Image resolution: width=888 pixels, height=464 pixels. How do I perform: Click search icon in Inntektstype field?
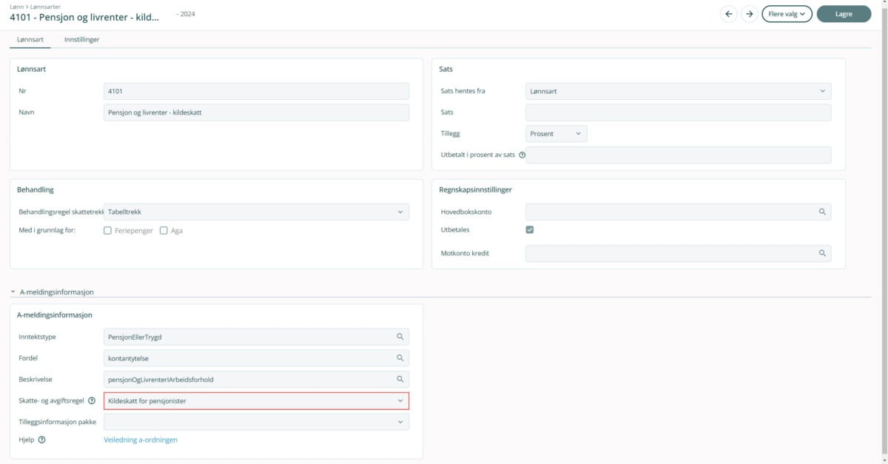400,337
